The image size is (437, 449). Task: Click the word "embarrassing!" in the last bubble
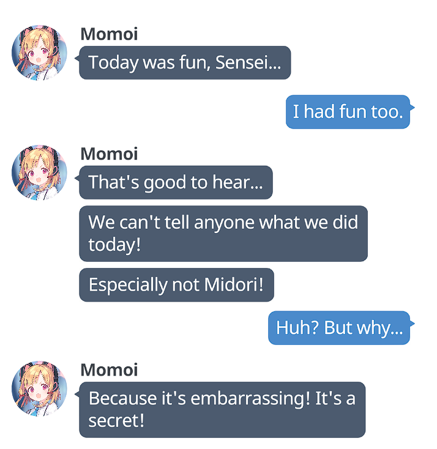[x=250, y=399]
